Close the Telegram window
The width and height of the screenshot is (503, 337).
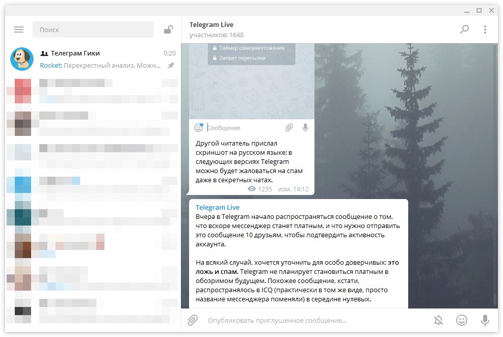491,11
